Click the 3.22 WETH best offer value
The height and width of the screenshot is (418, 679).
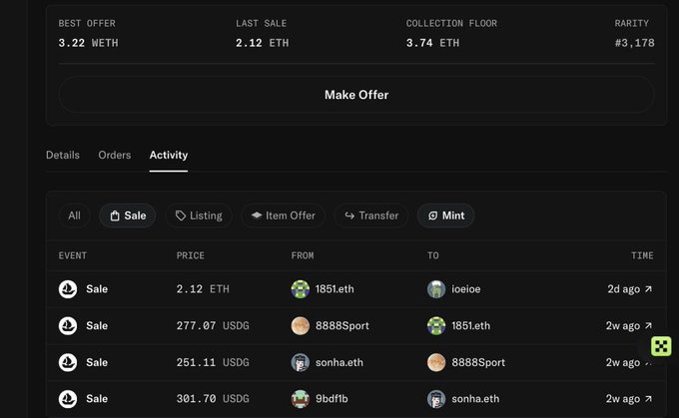88,43
